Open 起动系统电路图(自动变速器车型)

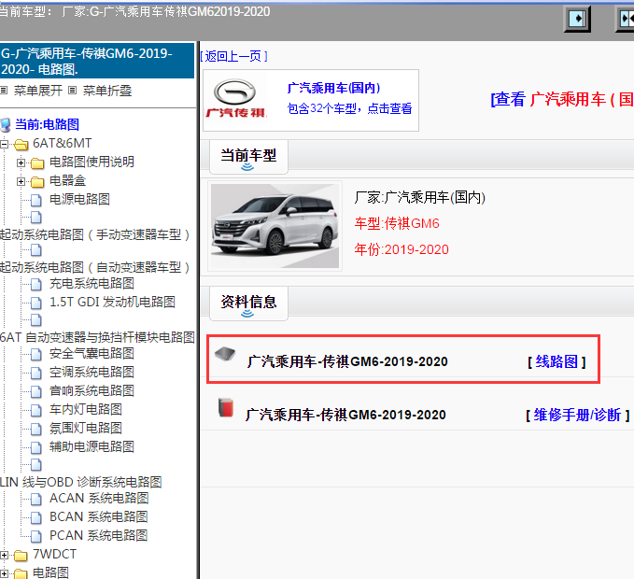coord(94,267)
